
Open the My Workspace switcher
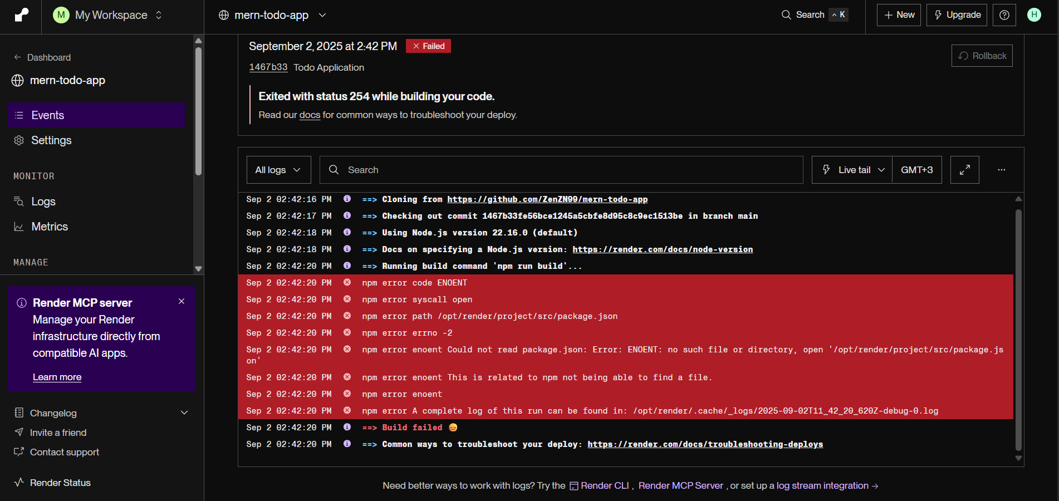pyautogui.click(x=108, y=15)
